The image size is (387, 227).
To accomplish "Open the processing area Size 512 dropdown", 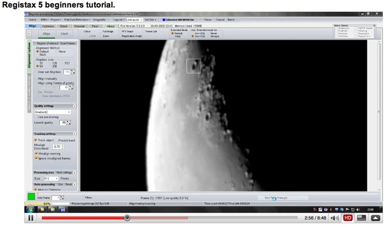I will click(51, 178).
